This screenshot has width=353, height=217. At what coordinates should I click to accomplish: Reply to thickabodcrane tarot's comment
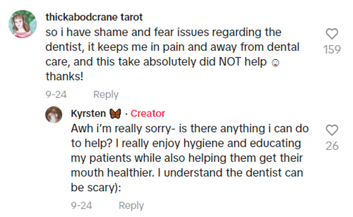106,94
